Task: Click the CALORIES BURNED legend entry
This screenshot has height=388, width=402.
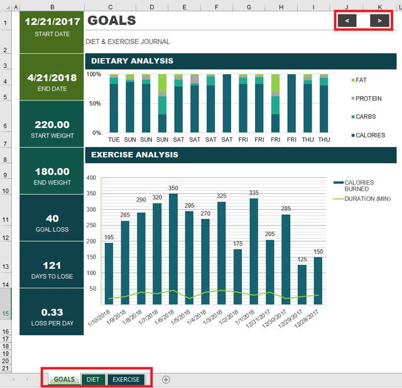Action: click(x=354, y=186)
